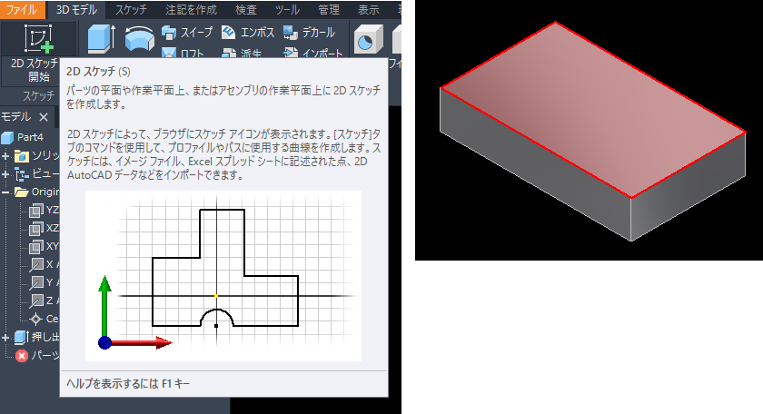Click the right gray side face of block
763x414 pixels.
click(689, 187)
